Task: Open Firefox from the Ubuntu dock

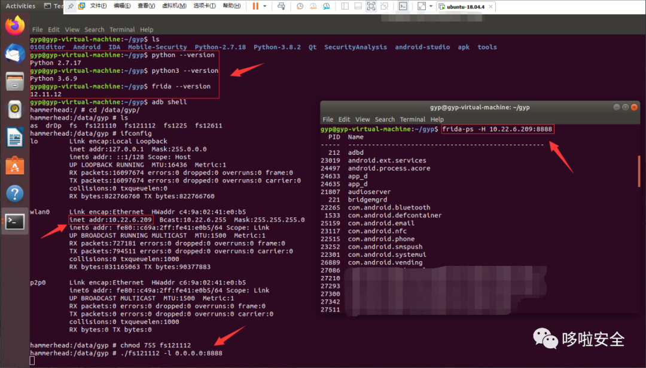Action: point(15,26)
